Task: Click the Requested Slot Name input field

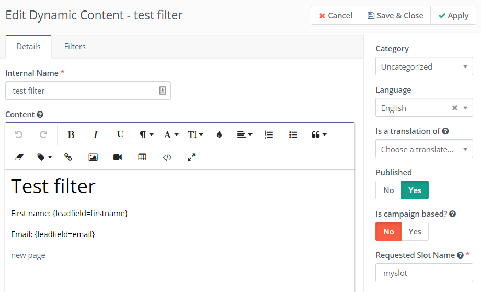Action: tap(424, 273)
